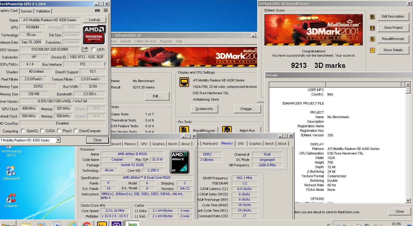Expand the GPU selection dropdown in GPU-Z
This screenshot has height=226, width=413.
click(58, 140)
